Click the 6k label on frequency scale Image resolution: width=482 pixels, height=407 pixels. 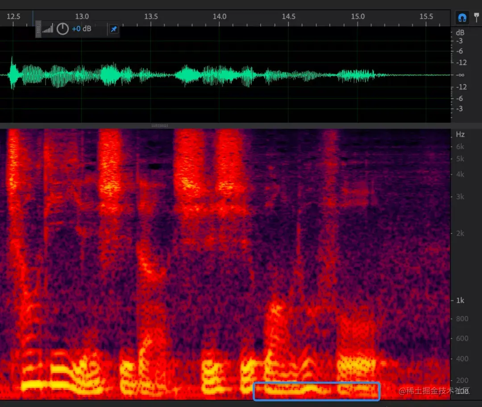(460, 147)
